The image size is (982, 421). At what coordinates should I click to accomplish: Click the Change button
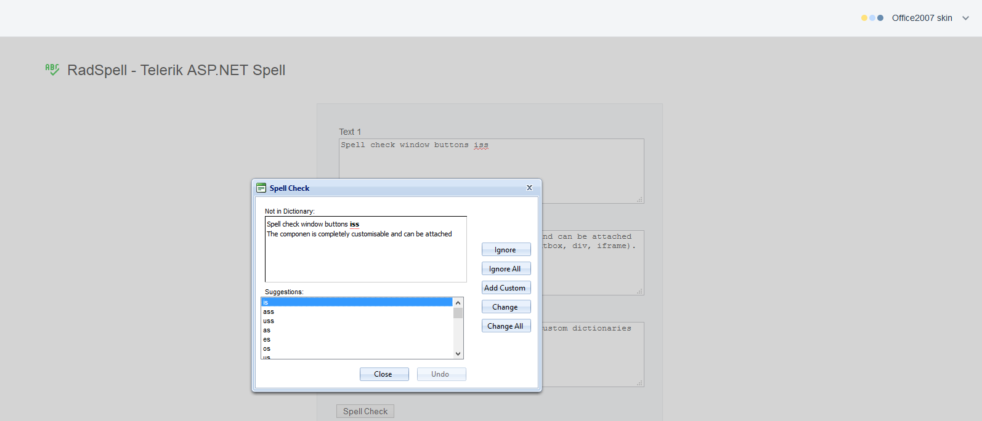pos(506,307)
